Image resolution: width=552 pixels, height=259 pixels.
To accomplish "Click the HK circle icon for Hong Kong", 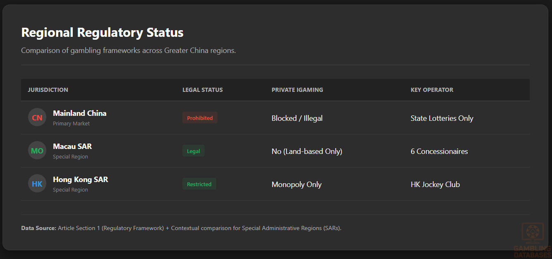I will point(37,184).
